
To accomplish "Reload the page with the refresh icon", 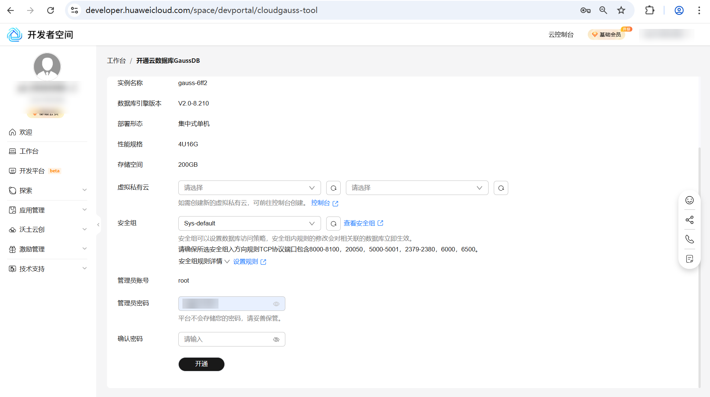I will coord(51,10).
